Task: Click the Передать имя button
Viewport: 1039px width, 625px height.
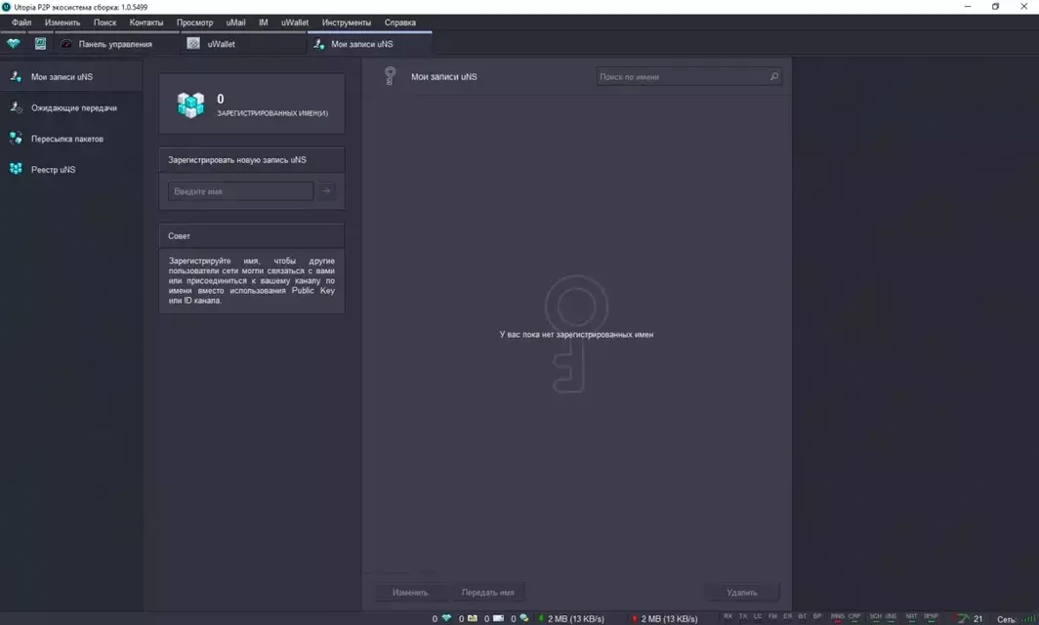Action: pyautogui.click(x=487, y=593)
